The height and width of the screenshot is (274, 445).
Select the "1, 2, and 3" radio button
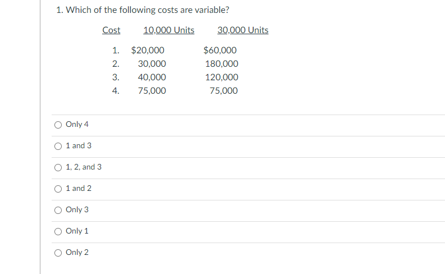58,167
